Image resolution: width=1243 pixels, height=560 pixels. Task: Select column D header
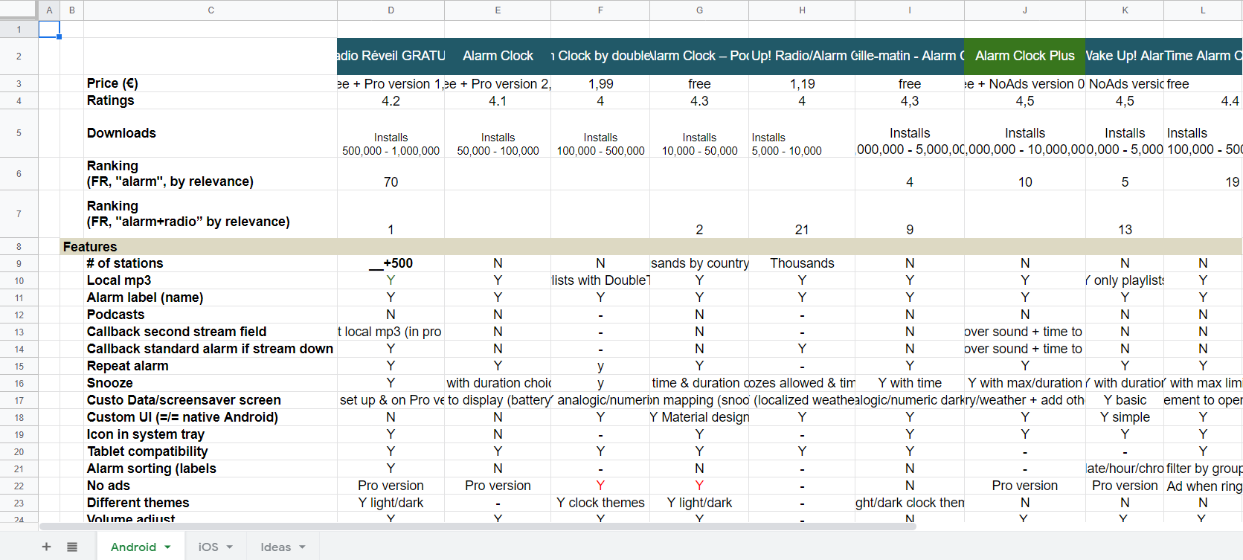pos(391,10)
